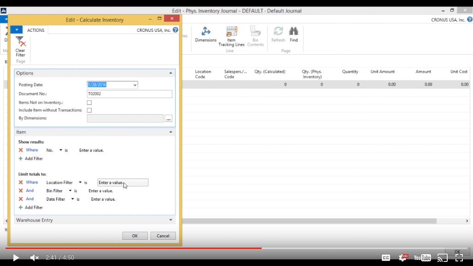Remove the No. filter row

pyautogui.click(x=21, y=150)
